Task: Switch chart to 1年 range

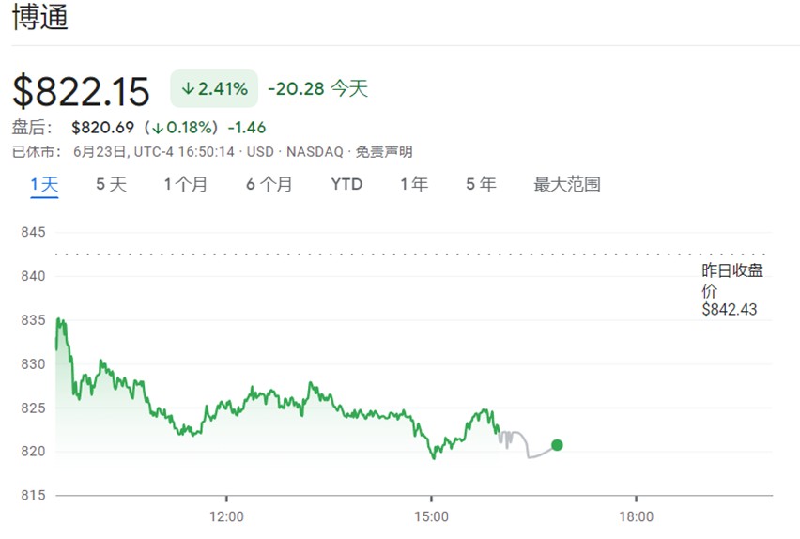Action: point(414,184)
